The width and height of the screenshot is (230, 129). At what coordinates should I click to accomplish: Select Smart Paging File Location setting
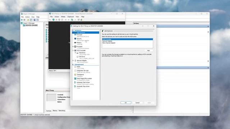point(84,78)
